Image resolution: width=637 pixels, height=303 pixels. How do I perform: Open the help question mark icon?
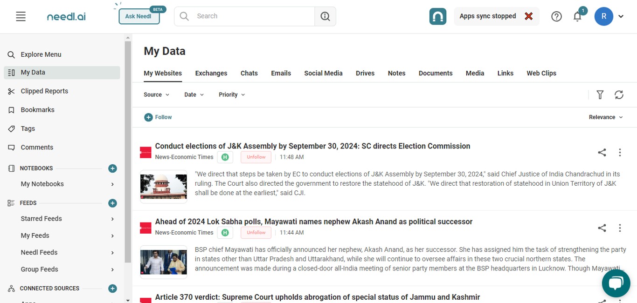click(x=556, y=16)
